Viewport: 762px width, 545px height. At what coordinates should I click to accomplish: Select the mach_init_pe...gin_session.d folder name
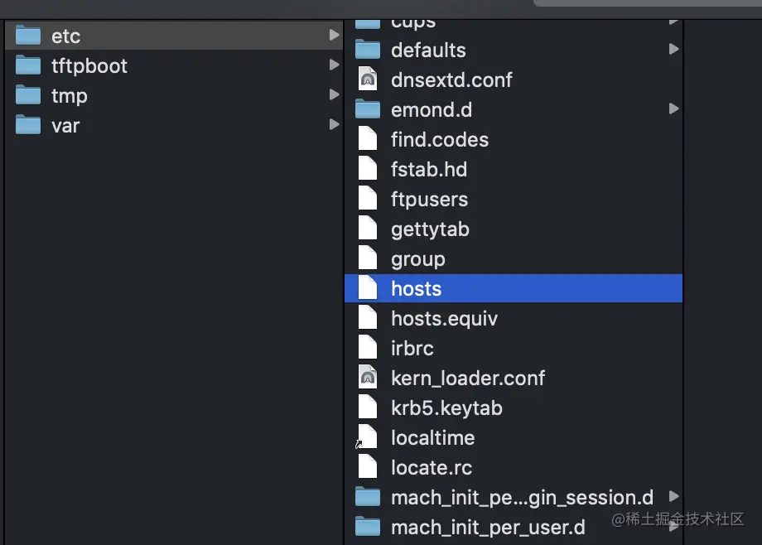[523, 498]
